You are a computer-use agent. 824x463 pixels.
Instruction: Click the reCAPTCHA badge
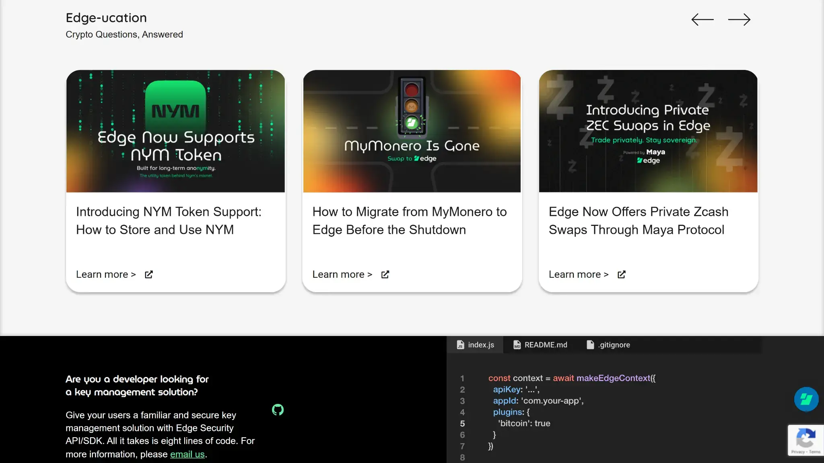(805, 440)
